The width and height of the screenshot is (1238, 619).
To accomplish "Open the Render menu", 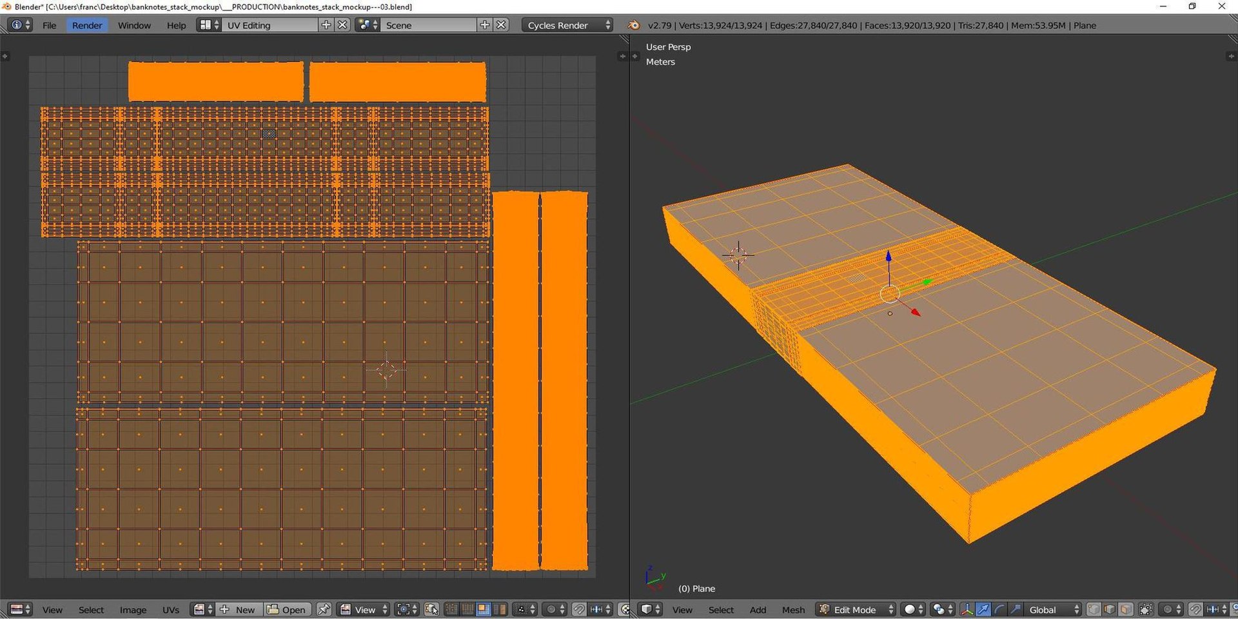I will tap(87, 25).
